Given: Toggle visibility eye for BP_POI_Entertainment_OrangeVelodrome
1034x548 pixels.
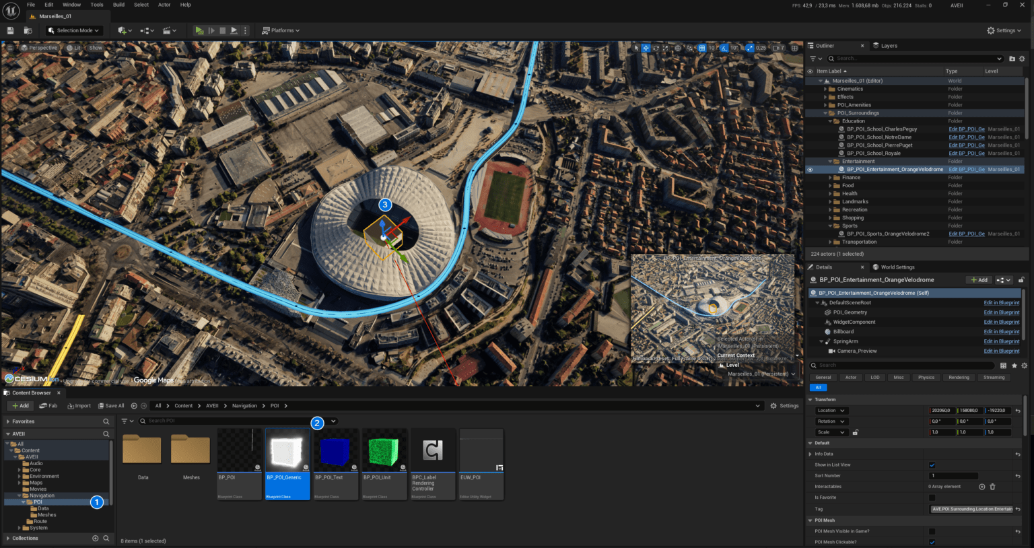Looking at the screenshot, I should point(810,170).
